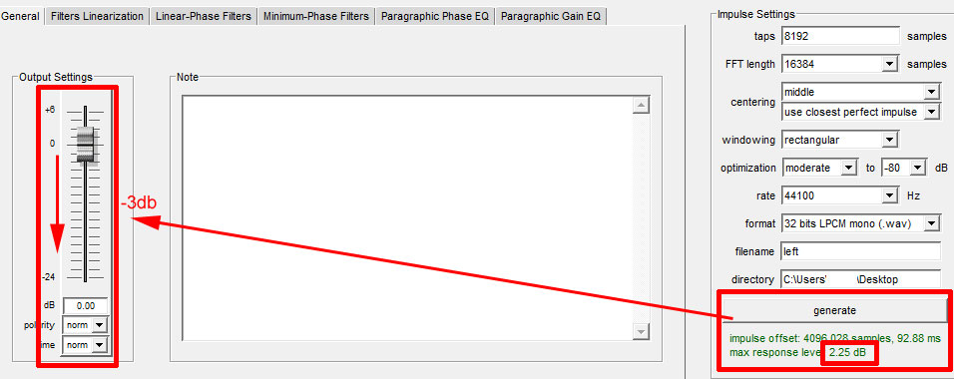
Task: Select the Minimum-Phase Filters tab
Action: tap(315, 16)
